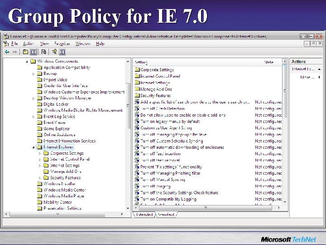
Task: Click the Back arrow toolbar icon
Action: [7, 52]
